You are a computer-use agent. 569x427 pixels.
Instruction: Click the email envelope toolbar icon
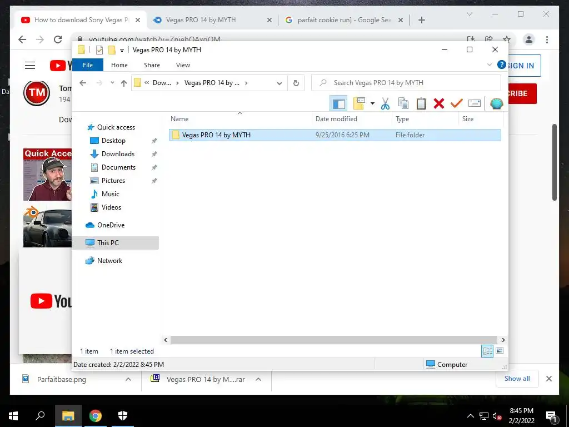coord(475,104)
